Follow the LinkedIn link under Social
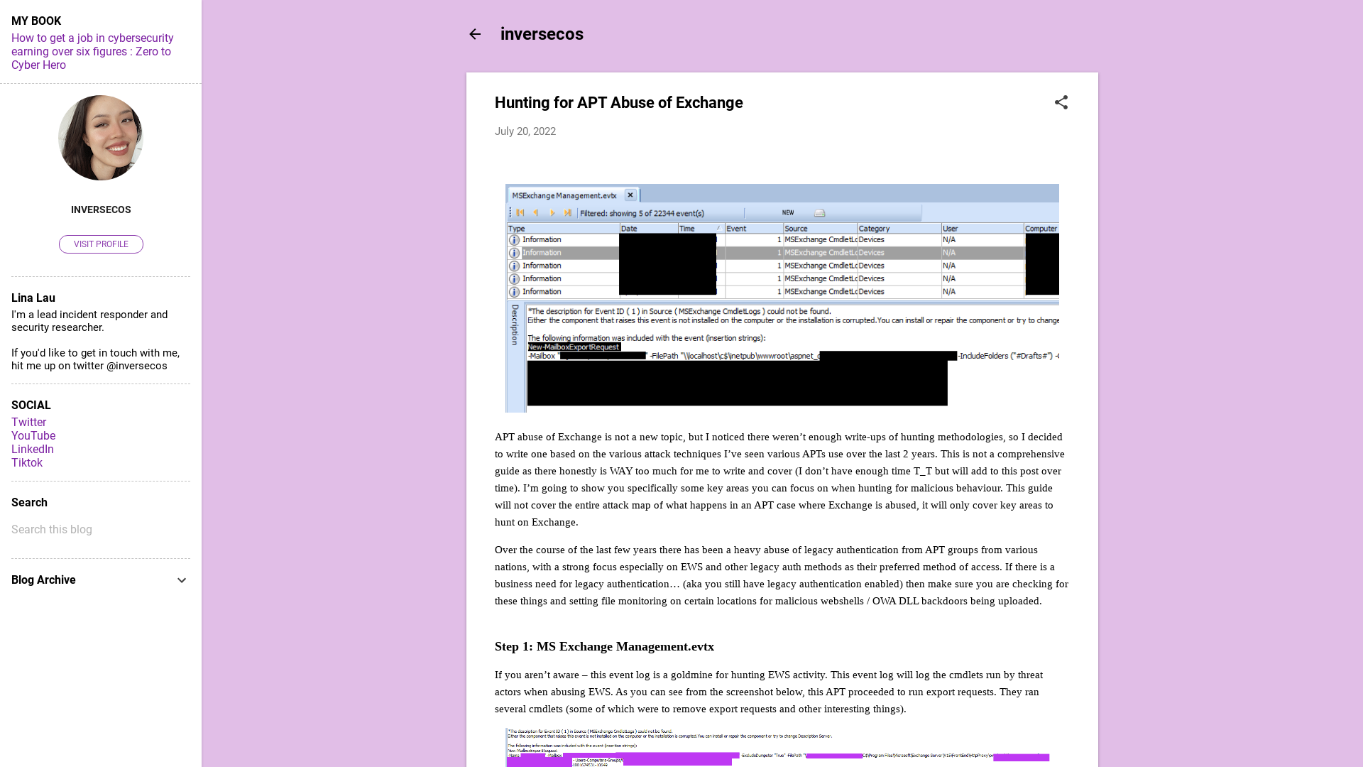1363x767 pixels. point(32,449)
